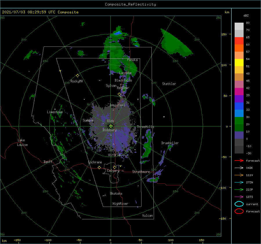
Task: Click the Innisfail town label
Action: point(117,105)
